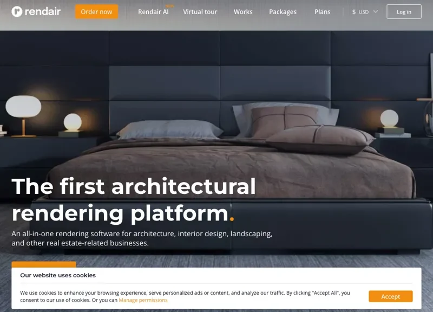Click the NEW badge above Rendair AI
The width and height of the screenshot is (433, 312).
click(x=169, y=6)
